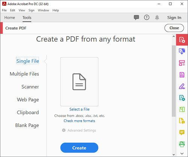188x157 pixels.
Task: Click the Select a File link
Action: pyautogui.click(x=79, y=109)
